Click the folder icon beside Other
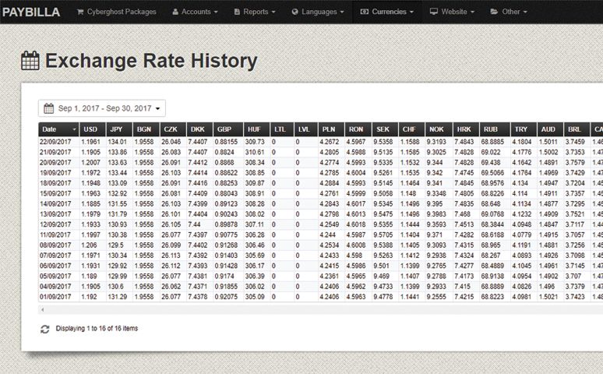 [495, 12]
